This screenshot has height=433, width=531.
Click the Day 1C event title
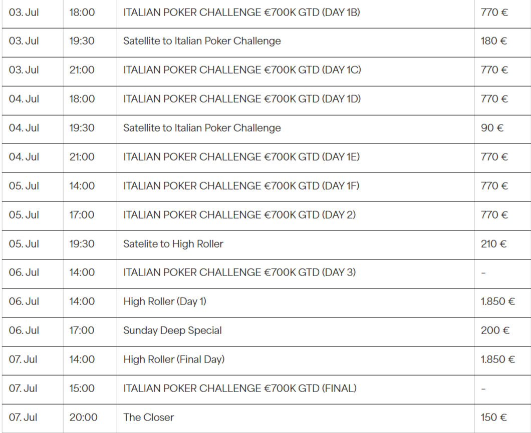click(242, 70)
